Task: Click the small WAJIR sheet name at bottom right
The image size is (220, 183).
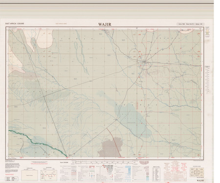Action: pos(200,180)
